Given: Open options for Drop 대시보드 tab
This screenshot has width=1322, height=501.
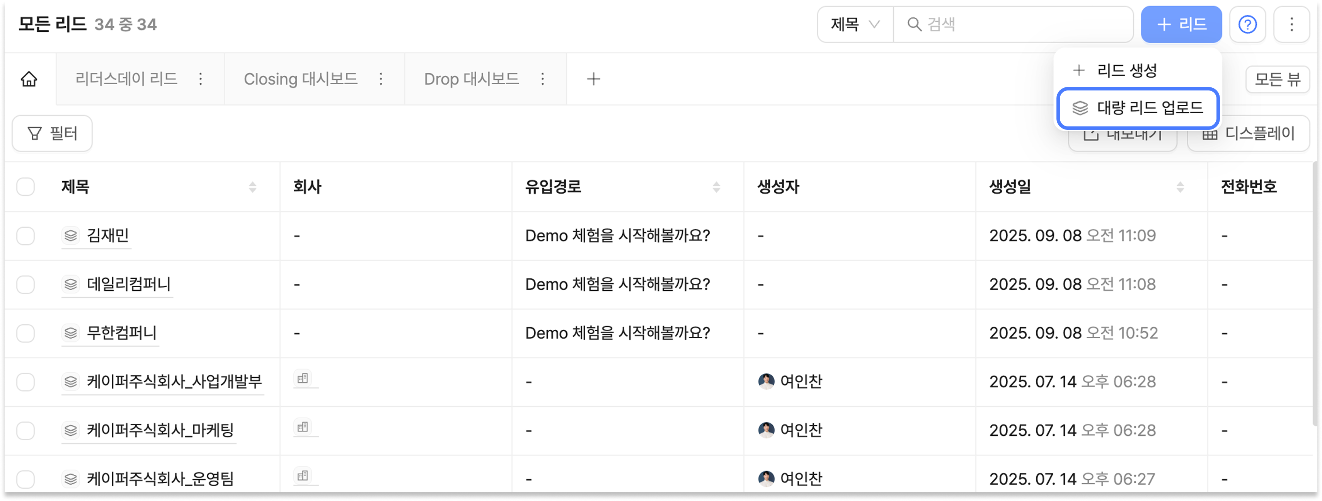Looking at the screenshot, I should click(542, 79).
